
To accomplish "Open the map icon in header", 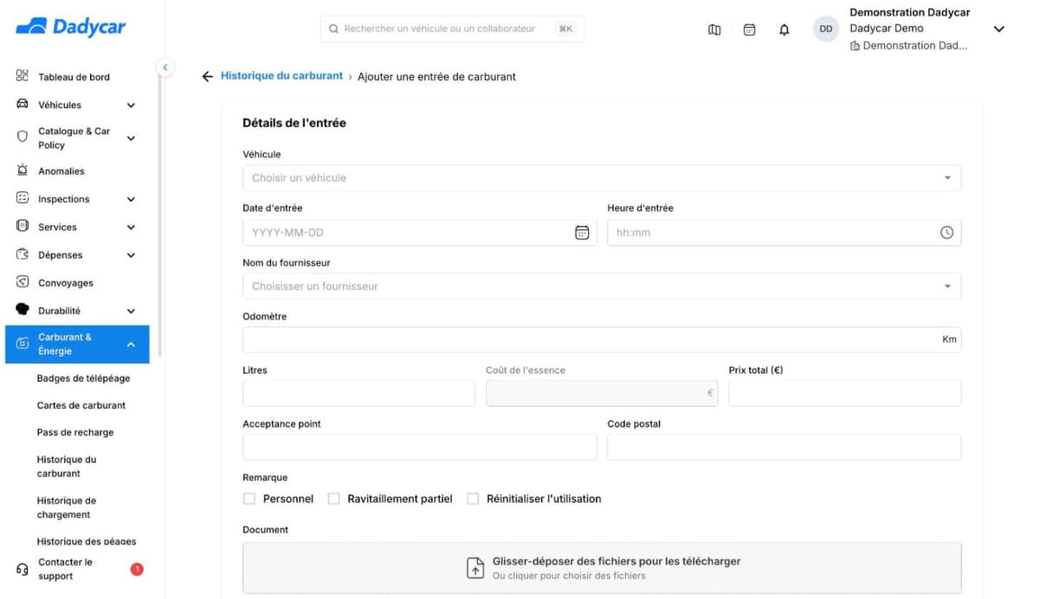I will point(714,29).
